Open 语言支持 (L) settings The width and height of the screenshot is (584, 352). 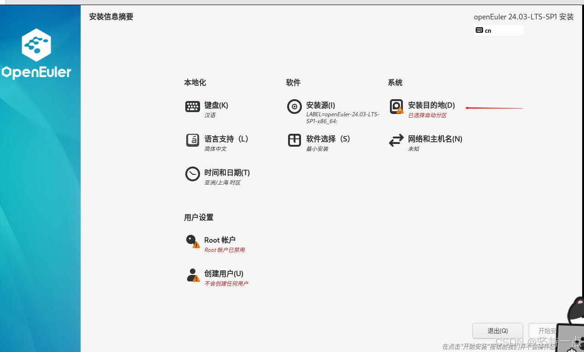226,139
